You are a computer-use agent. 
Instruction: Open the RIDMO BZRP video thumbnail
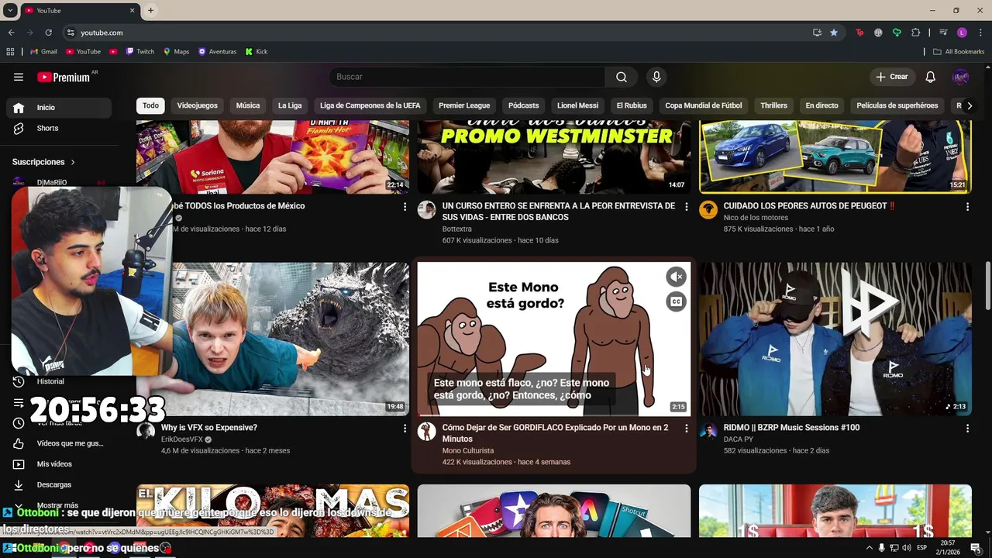[835, 339]
